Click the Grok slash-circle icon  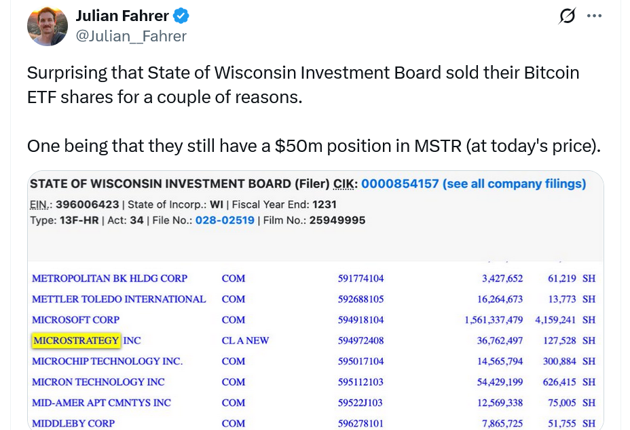(567, 16)
